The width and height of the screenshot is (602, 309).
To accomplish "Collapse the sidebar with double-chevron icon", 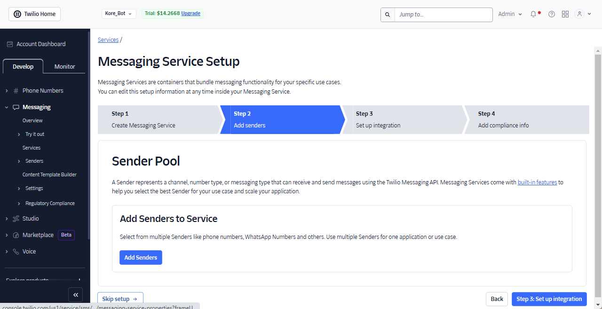I will [75, 294].
